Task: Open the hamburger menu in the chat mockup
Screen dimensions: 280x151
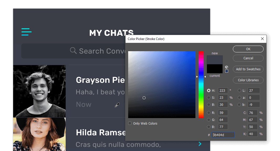Action: (x=27, y=32)
